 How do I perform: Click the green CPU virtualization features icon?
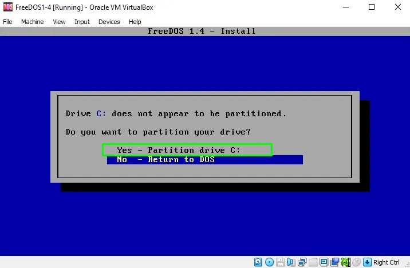[346, 262]
